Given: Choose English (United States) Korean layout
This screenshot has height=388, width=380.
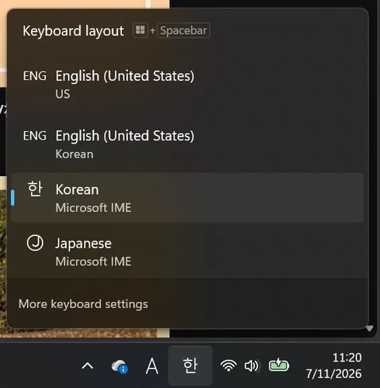Looking at the screenshot, I should (x=187, y=144).
